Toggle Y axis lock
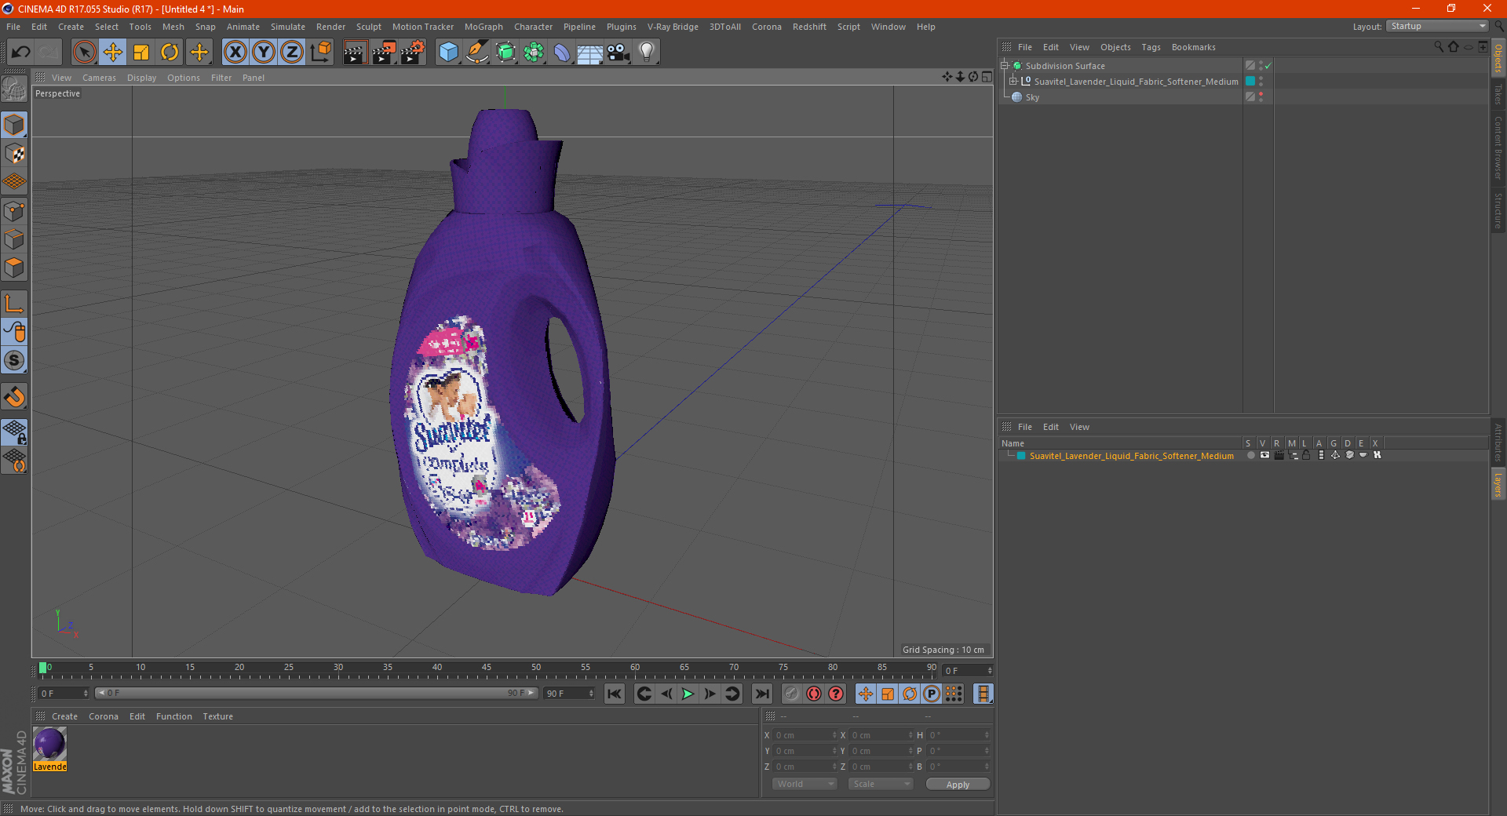The height and width of the screenshot is (816, 1507). click(264, 53)
